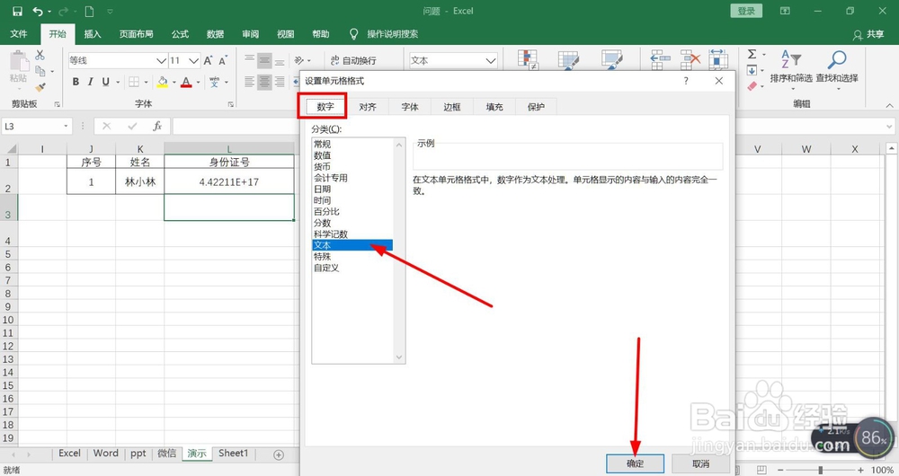This screenshot has height=476, width=899.
Task: Open the number format dropdown showing 文本
Action: [491, 60]
